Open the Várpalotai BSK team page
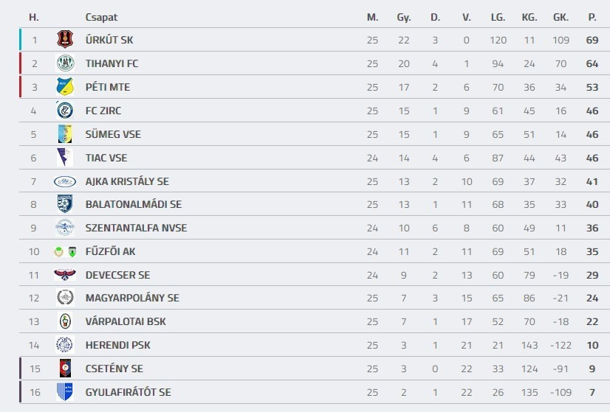 pyautogui.click(x=126, y=321)
